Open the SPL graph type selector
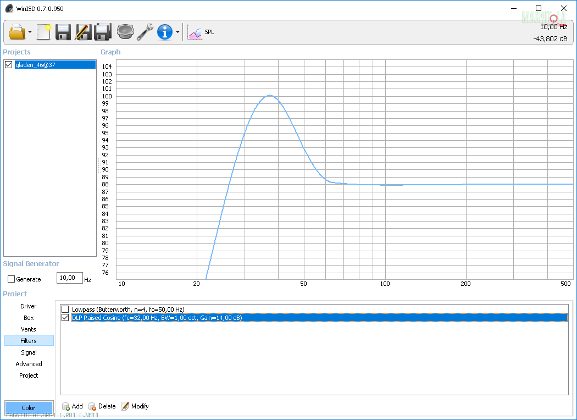577x420 pixels. (x=202, y=32)
